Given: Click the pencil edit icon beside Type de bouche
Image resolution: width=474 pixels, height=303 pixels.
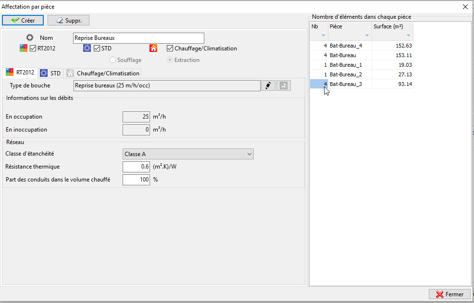Looking at the screenshot, I should 268,85.
